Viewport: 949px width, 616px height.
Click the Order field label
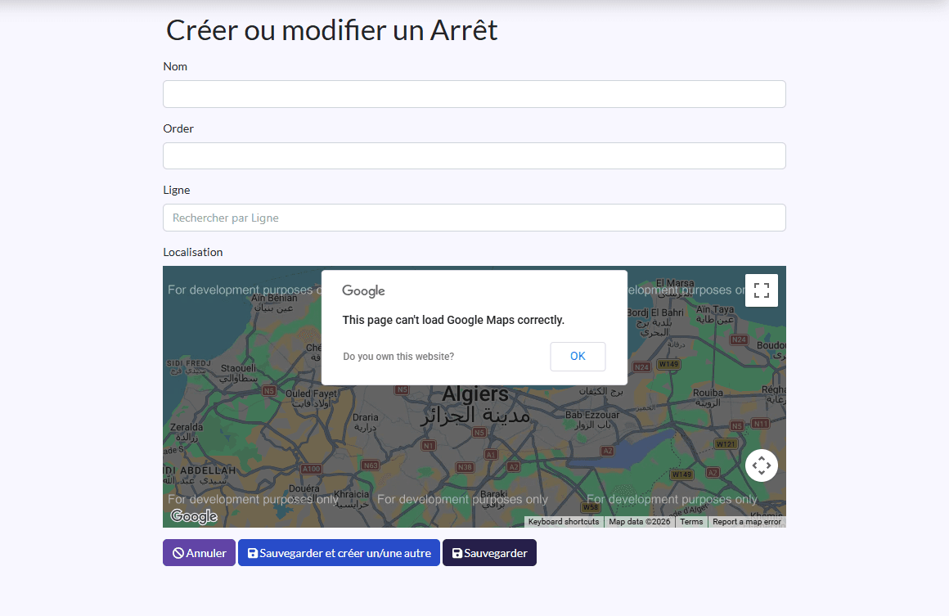coord(178,128)
